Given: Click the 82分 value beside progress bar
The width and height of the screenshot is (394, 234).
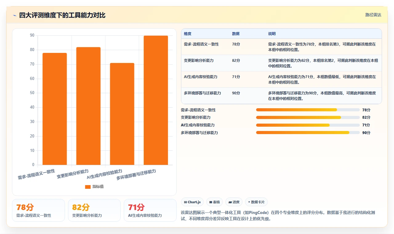Looking at the screenshot, I should click(x=366, y=117).
